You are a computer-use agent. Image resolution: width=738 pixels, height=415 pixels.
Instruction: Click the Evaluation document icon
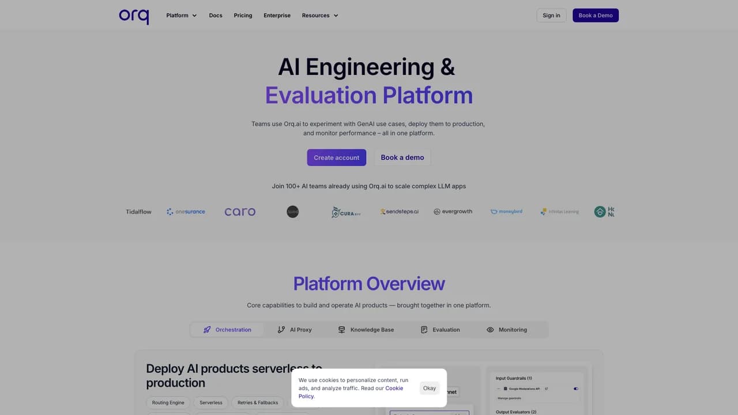[424, 330]
